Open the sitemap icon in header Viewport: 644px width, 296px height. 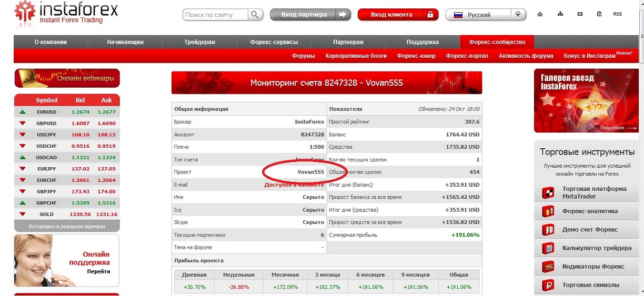click(x=560, y=14)
